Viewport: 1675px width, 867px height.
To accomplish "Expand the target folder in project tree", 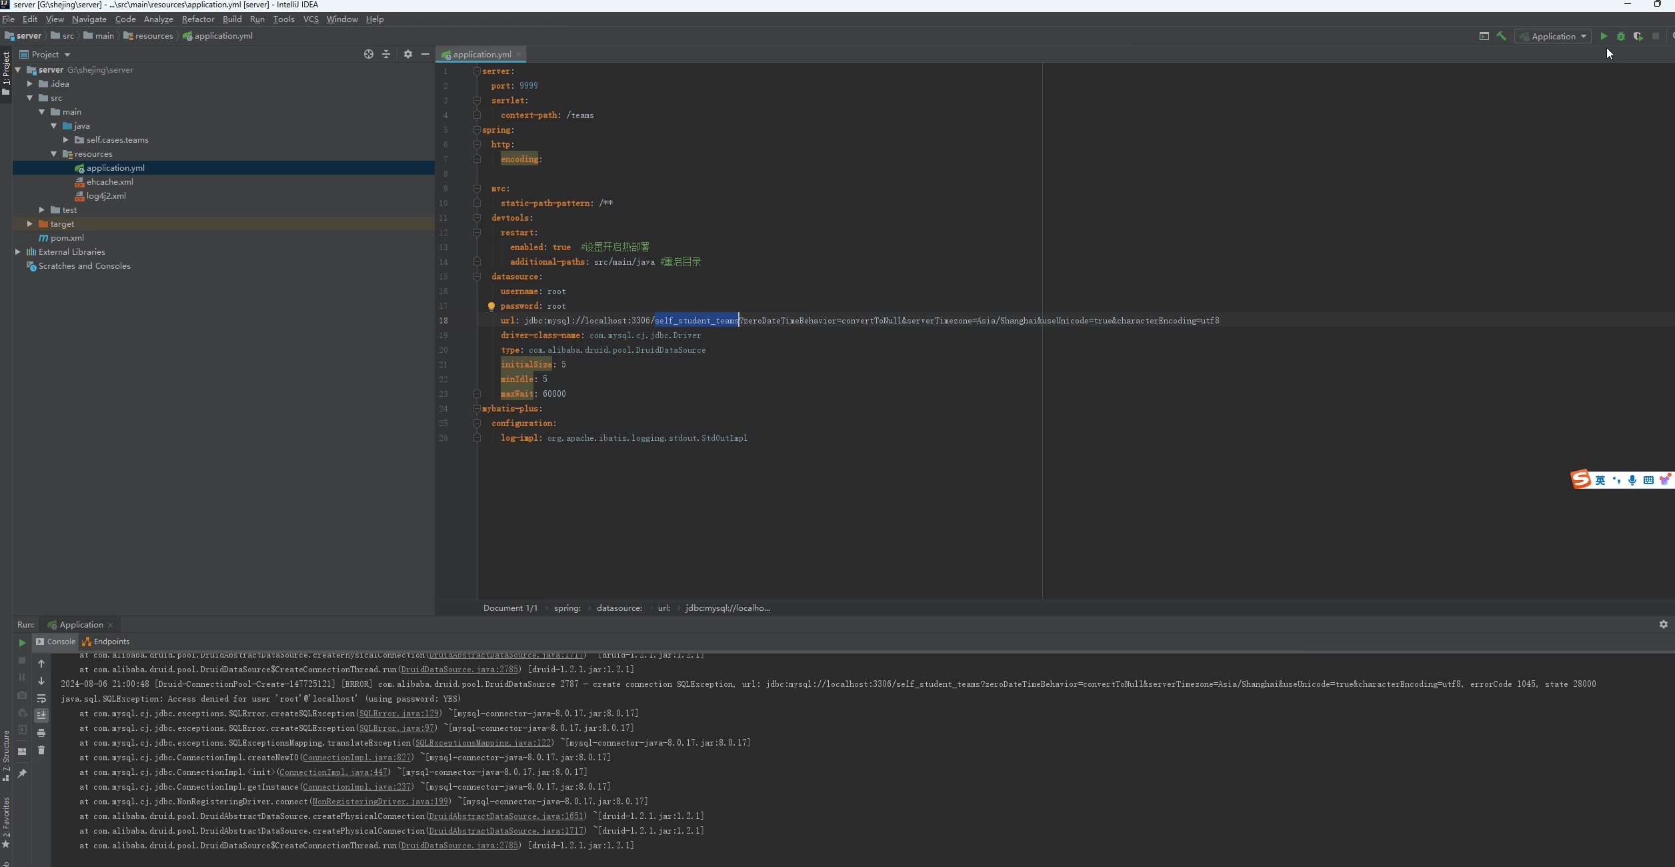I will pyautogui.click(x=30, y=224).
